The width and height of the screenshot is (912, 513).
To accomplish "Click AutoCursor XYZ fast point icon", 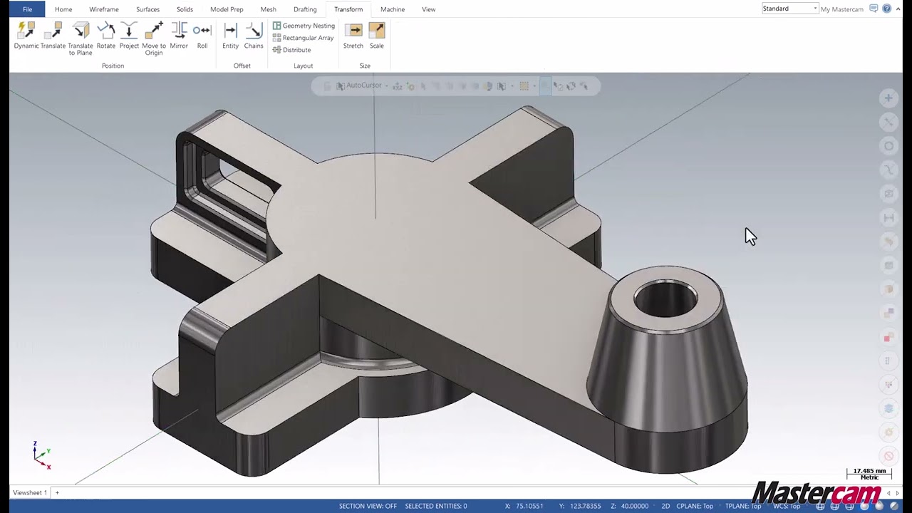I will [398, 86].
